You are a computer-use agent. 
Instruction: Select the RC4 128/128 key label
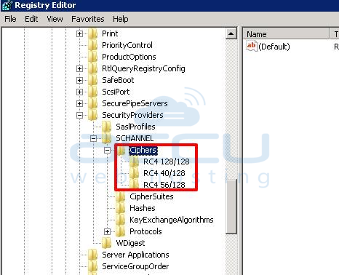pyautogui.click(x=167, y=162)
